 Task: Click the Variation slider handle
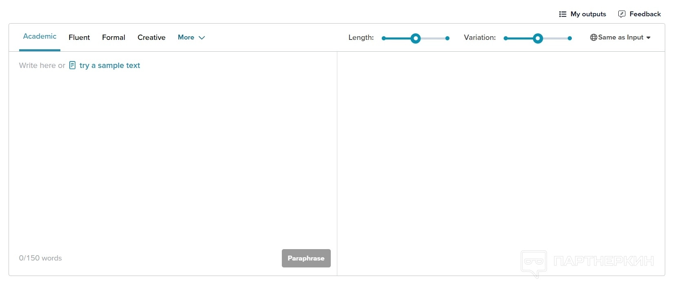click(x=538, y=38)
